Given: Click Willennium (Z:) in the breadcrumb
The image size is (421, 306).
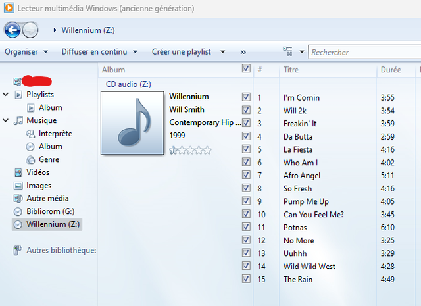Looking at the screenshot, I should click(x=88, y=30).
